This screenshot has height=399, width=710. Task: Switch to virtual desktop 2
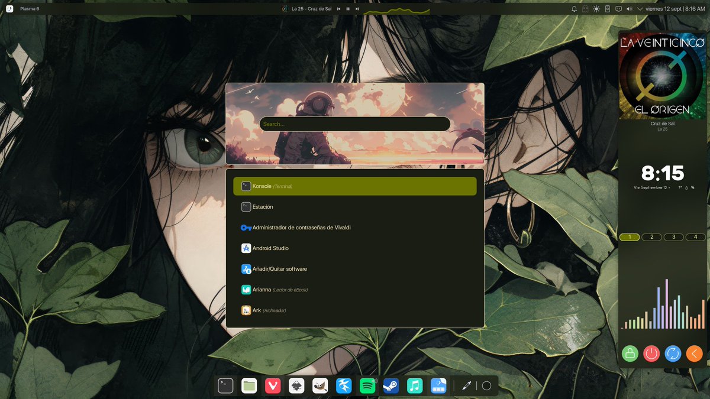click(651, 236)
